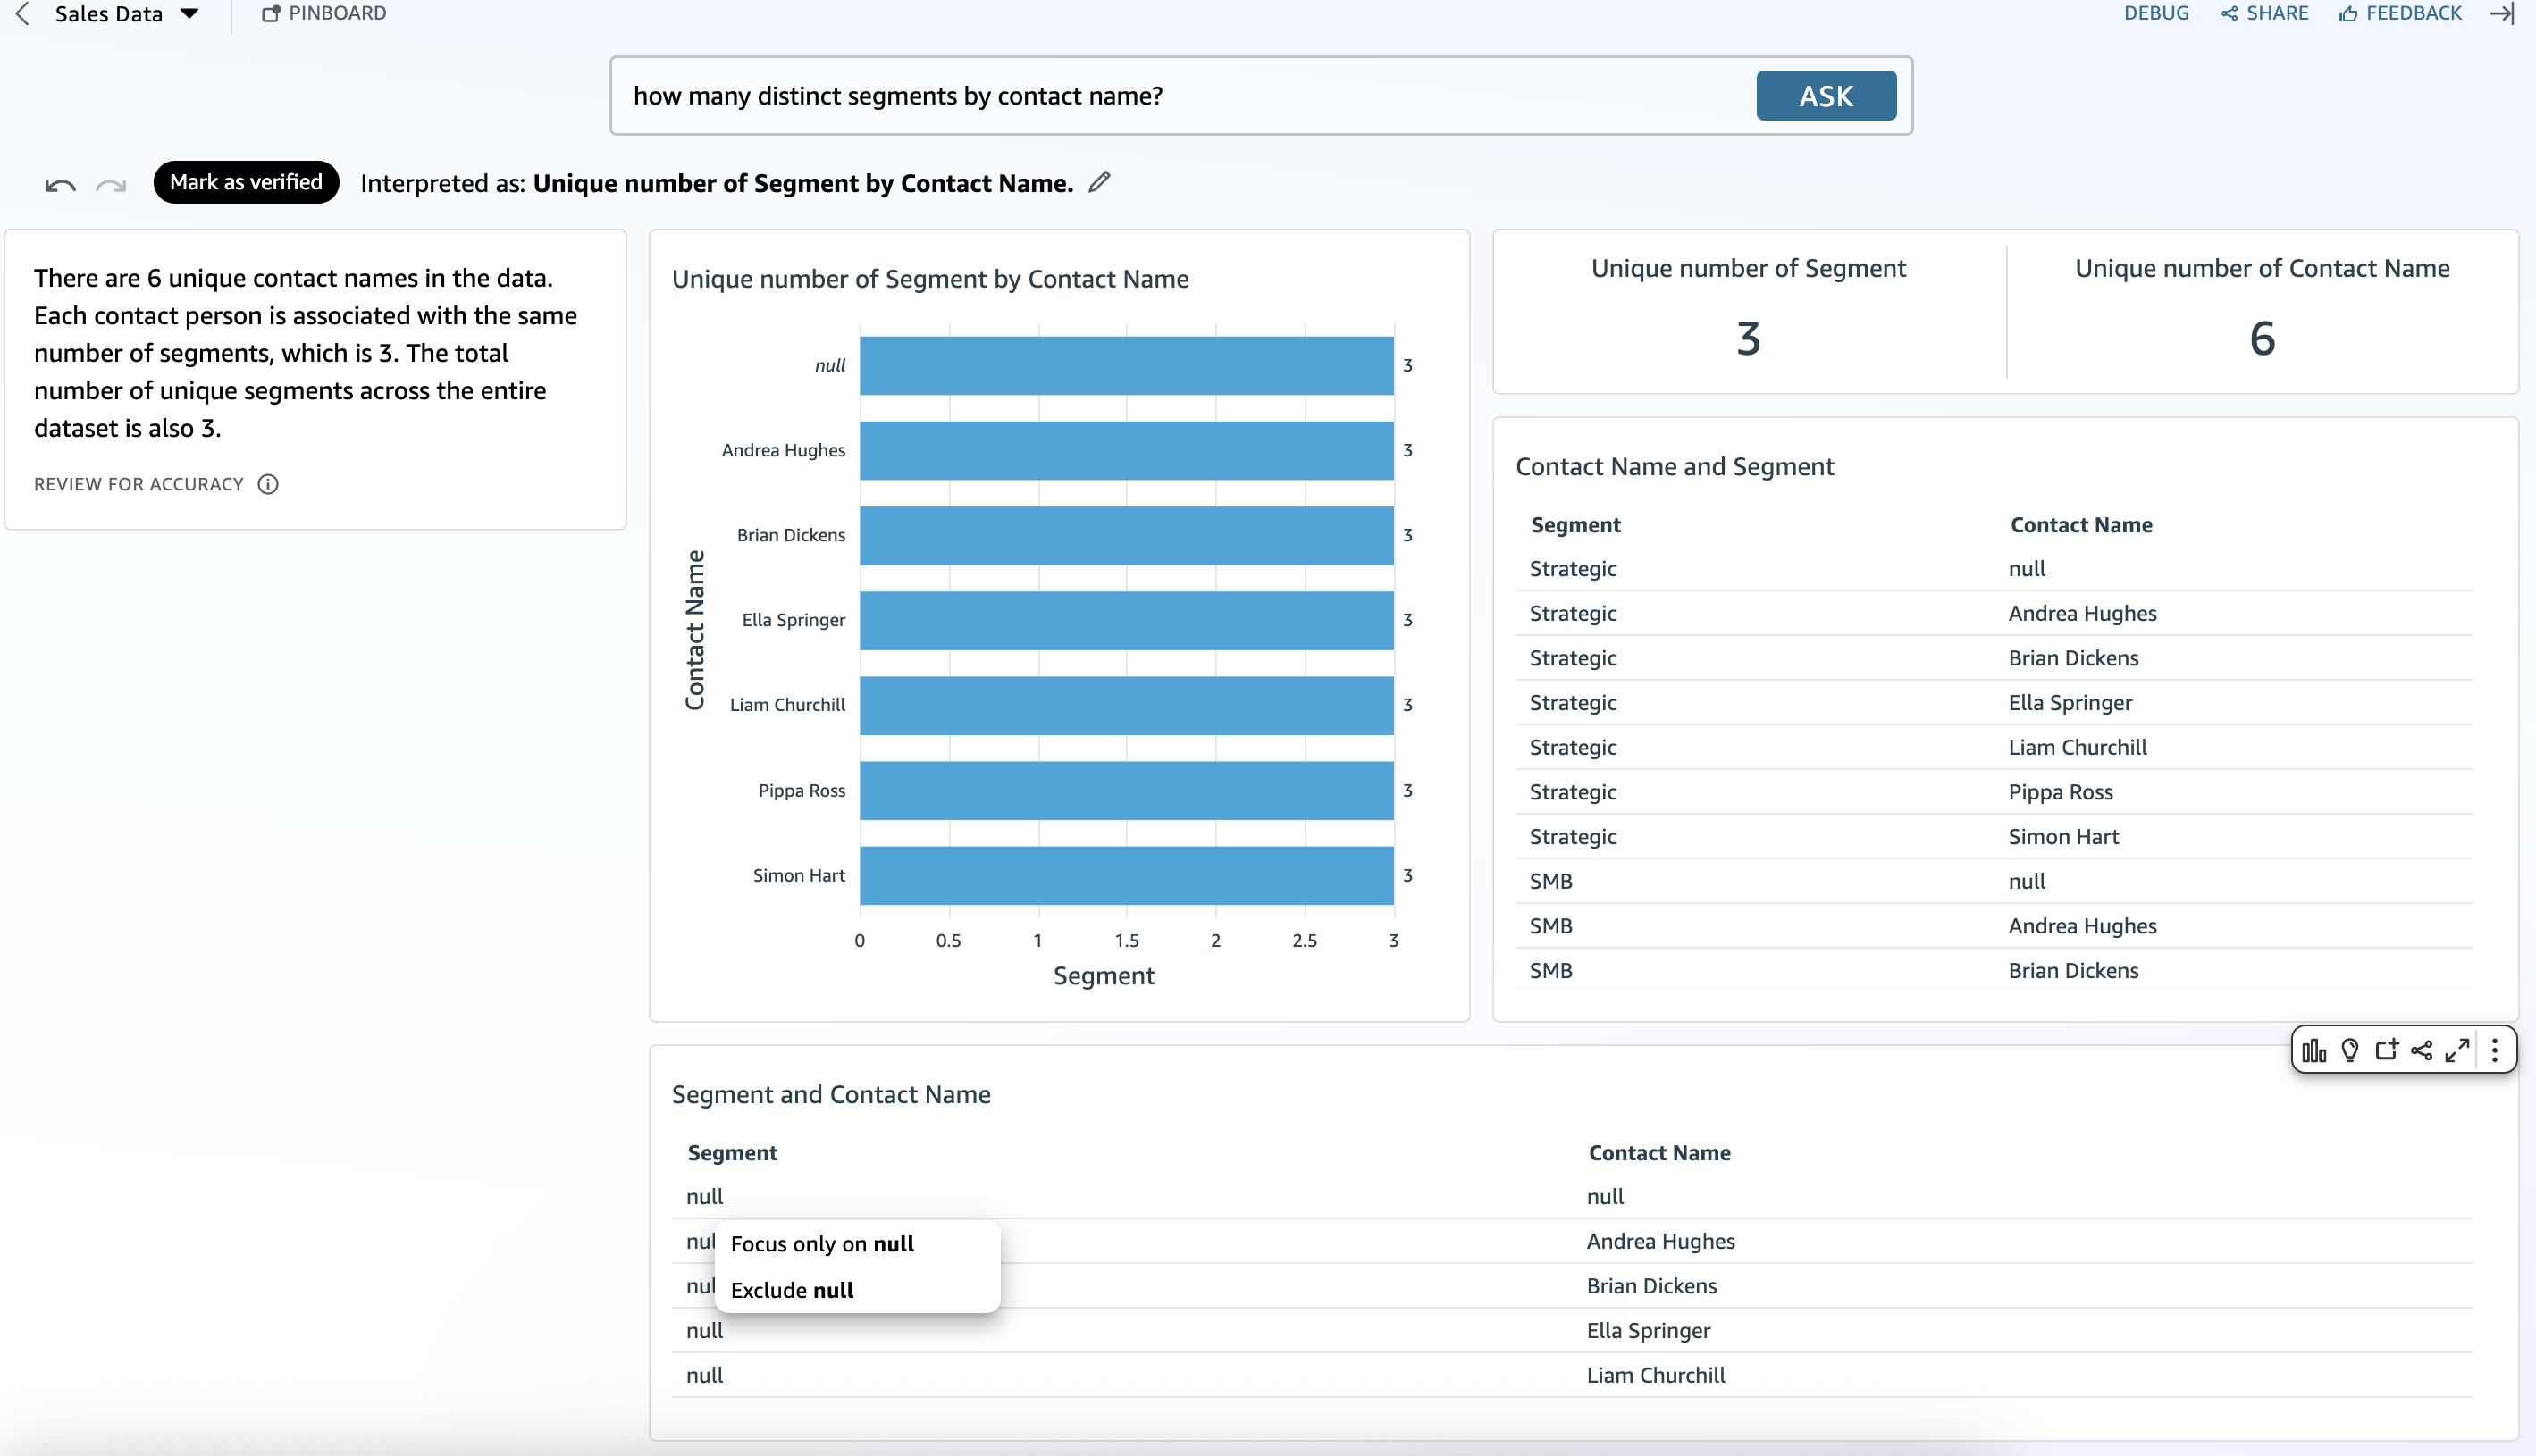The height and width of the screenshot is (1456, 2536).
Task: Select Focus only on null menu option
Action: 822,1244
